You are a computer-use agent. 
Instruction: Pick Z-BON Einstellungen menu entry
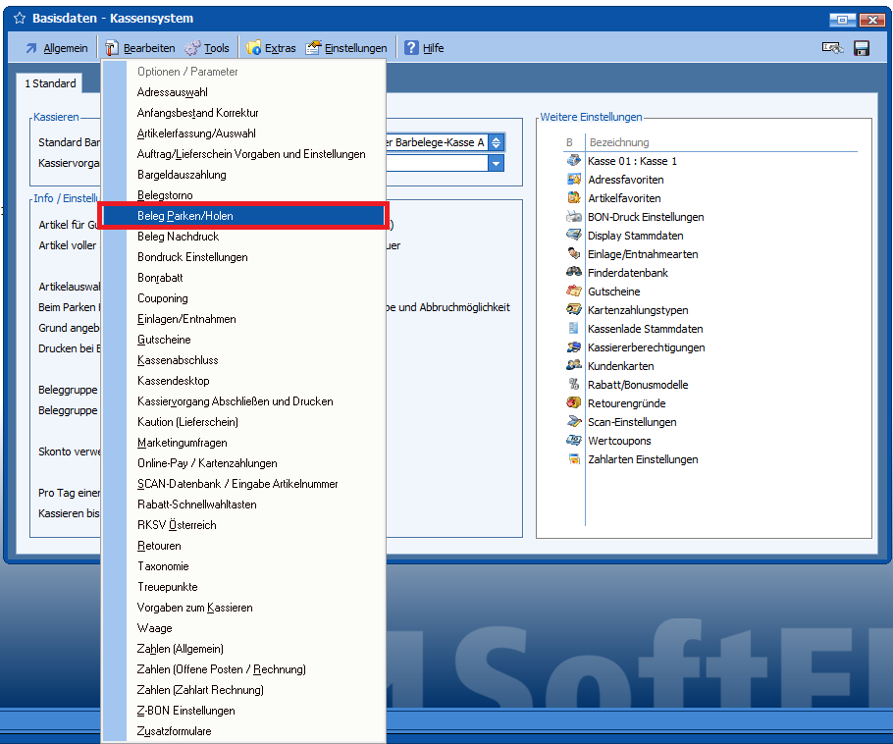(x=185, y=711)
